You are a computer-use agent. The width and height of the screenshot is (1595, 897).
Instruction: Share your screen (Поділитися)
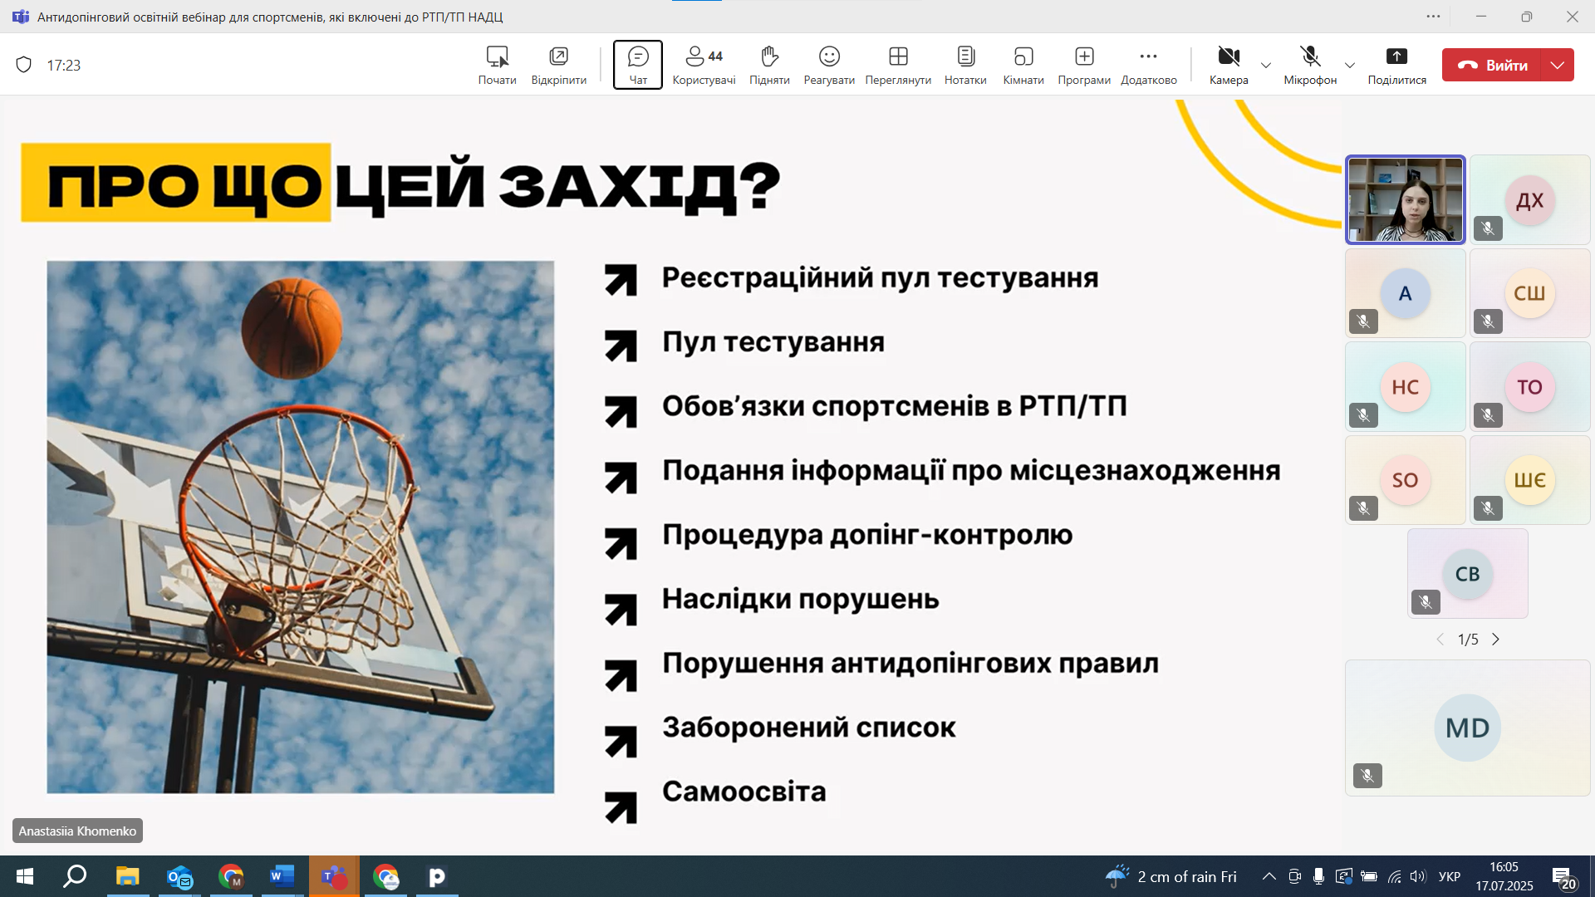pyautogui.click(x=1397, y=65)
